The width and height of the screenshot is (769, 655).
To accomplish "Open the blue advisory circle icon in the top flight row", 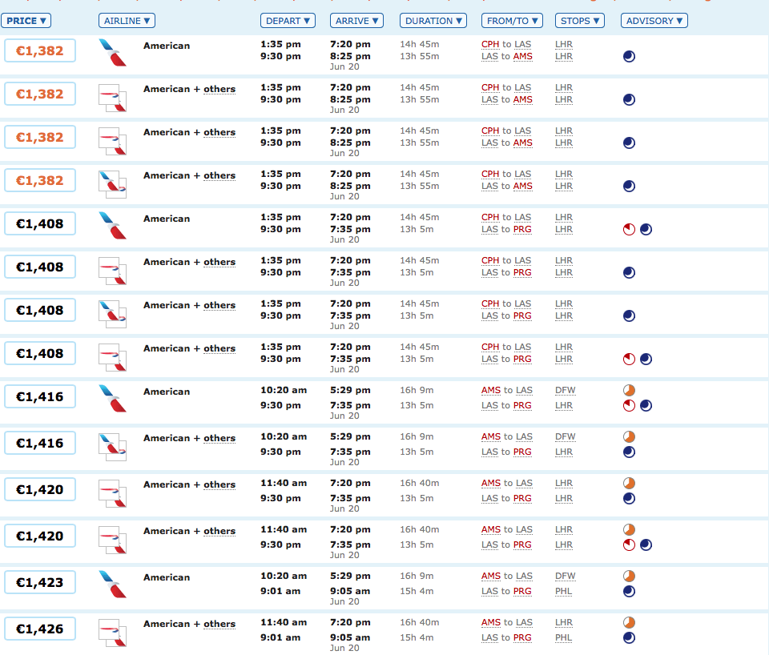I will point(629,57).
